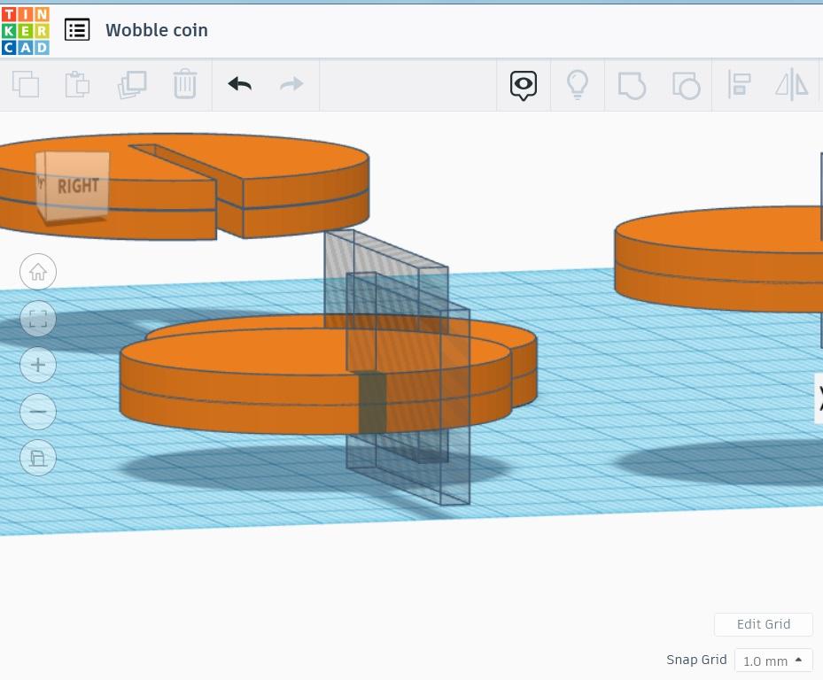Click the Ungroup shapes icon
This screenshot has width=823, height=680.
point(686,86)
